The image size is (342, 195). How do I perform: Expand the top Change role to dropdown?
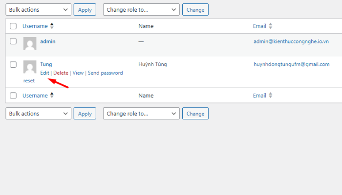[141, 9]
